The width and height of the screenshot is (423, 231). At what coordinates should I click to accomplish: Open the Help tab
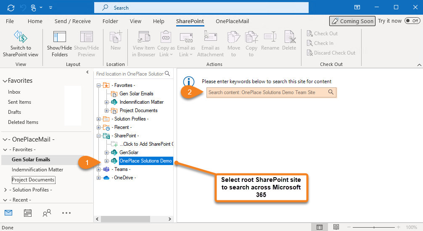click(159, 21)
